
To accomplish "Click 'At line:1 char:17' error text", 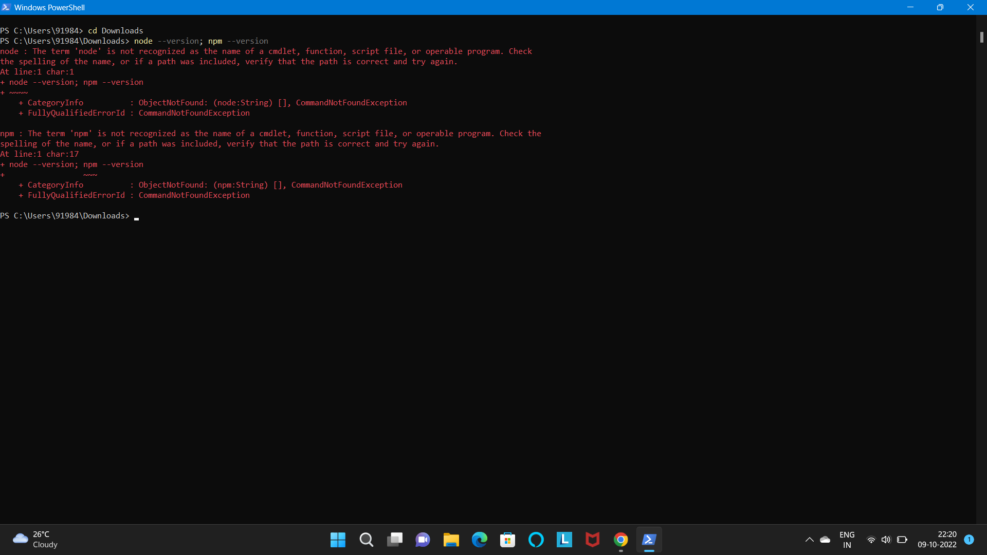I will tap(40, 154).
